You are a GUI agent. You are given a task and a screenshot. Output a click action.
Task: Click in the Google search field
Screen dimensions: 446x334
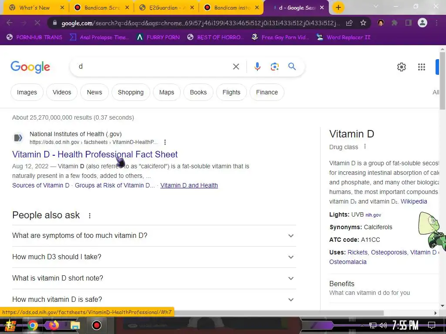coord(154,67)
